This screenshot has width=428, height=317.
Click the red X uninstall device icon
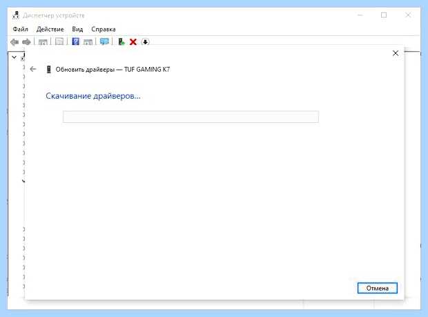click(x=133, y=42)
